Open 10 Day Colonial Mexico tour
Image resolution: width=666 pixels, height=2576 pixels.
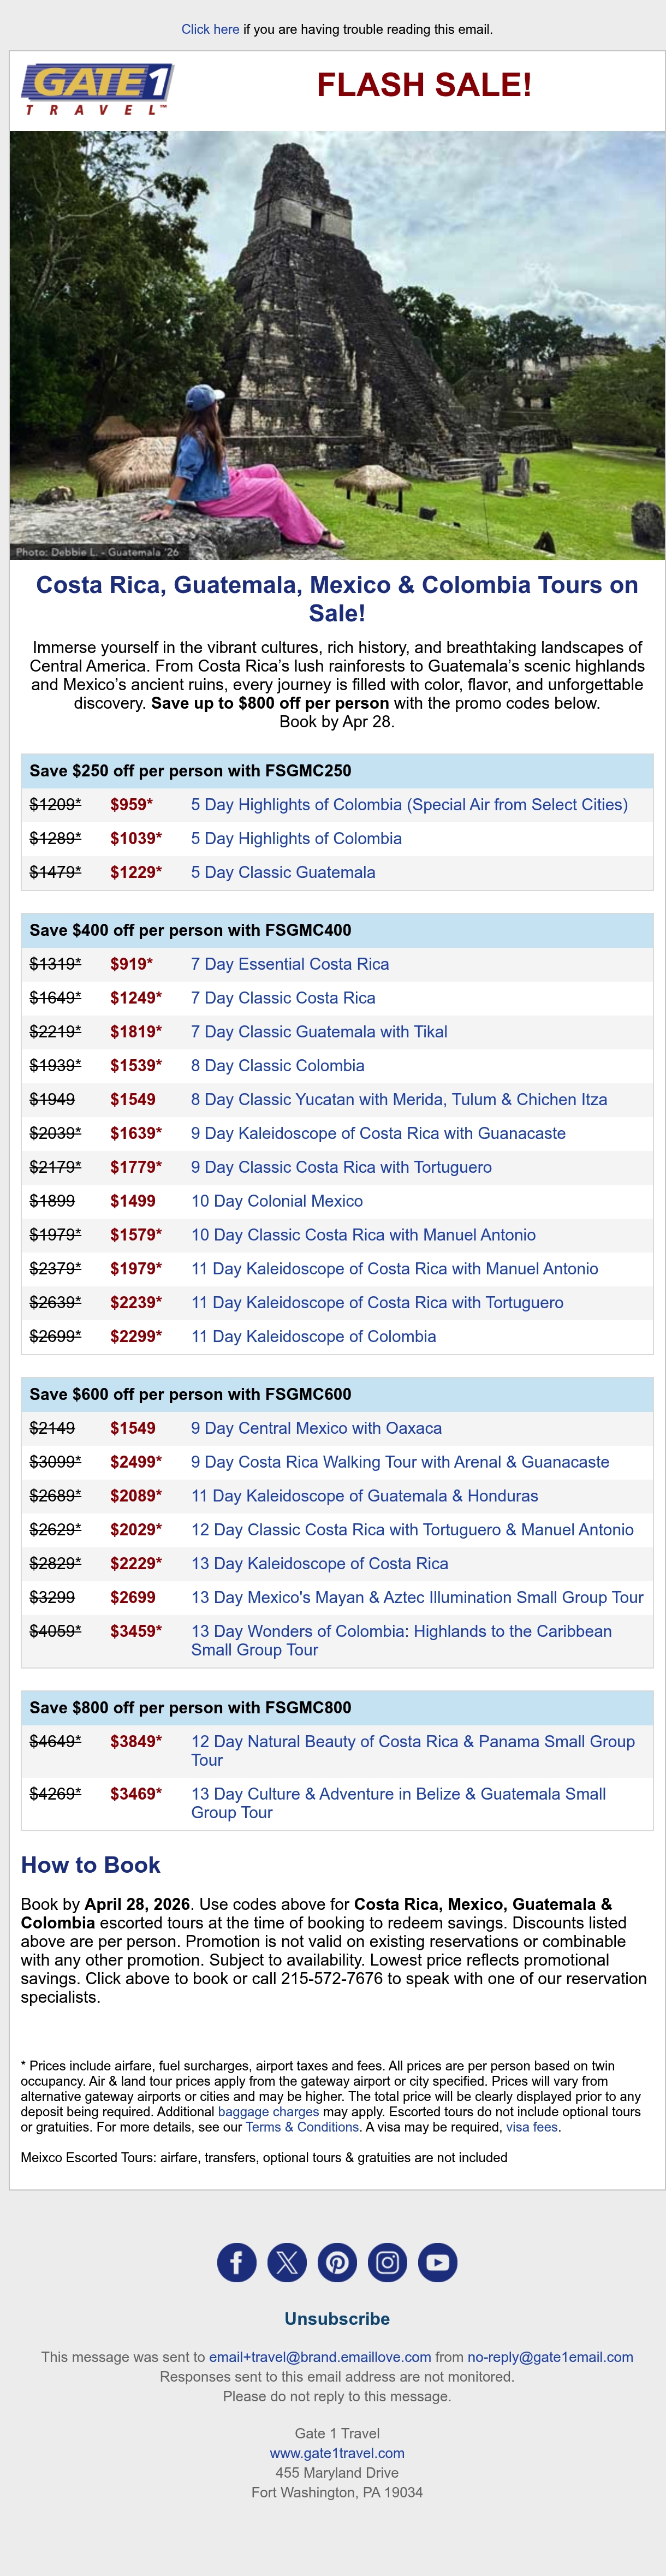coord(277,1201)
